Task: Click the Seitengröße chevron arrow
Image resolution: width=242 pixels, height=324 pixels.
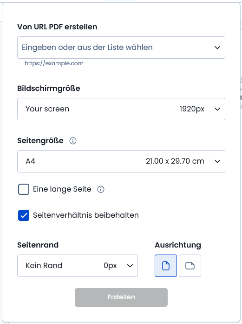Action: (x=217, y=161)
